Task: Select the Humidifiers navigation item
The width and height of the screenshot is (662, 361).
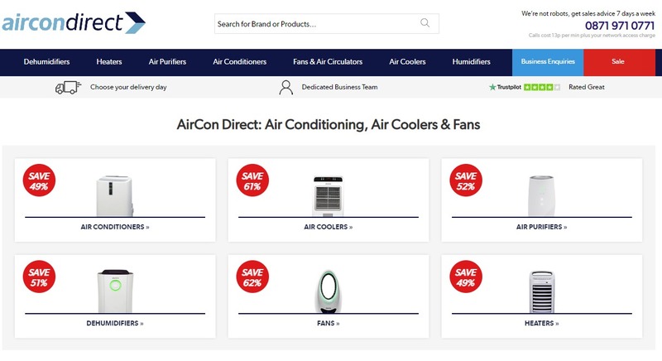Action: pos(471,61)
